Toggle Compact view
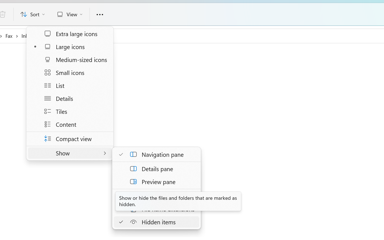This screenshot has height=240, width=384. point(70,139)
